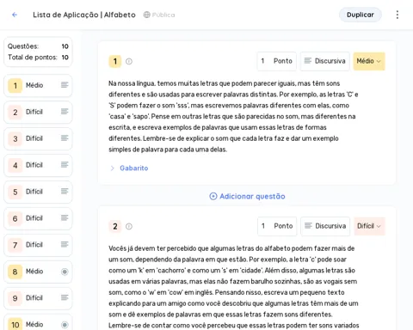Image resolution: width=413 pixels, height=330 pixels.
Task: Select question 9 Difícil in the sidebar
Action: pos(38,298)
